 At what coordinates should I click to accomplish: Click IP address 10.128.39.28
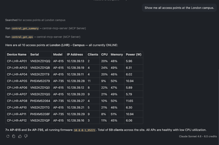click(76, 81)
